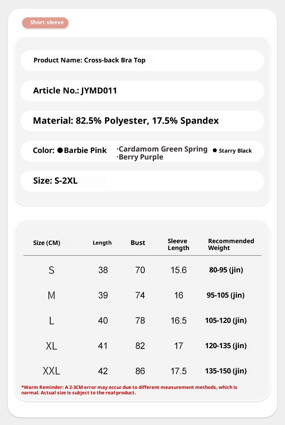
Task: Click the Sleeve Length column header
Action: click(x=178, y=244)
